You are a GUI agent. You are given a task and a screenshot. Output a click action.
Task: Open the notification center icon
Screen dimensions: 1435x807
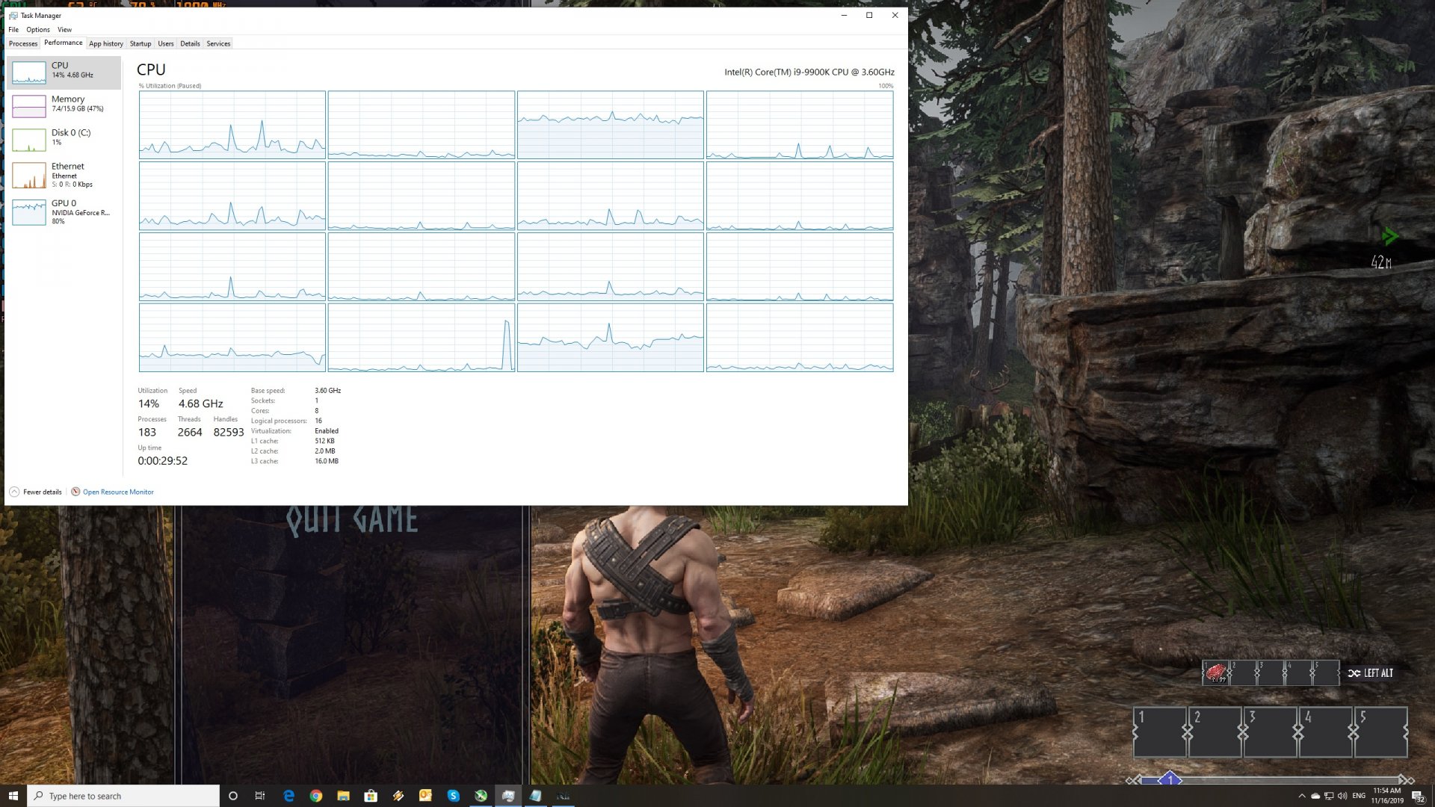click(x=1417, y=796)
